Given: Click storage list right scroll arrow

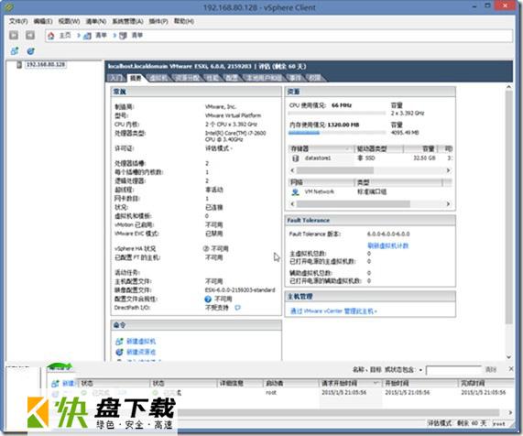Looking at the screenshot, I should [x=448, y=170].
